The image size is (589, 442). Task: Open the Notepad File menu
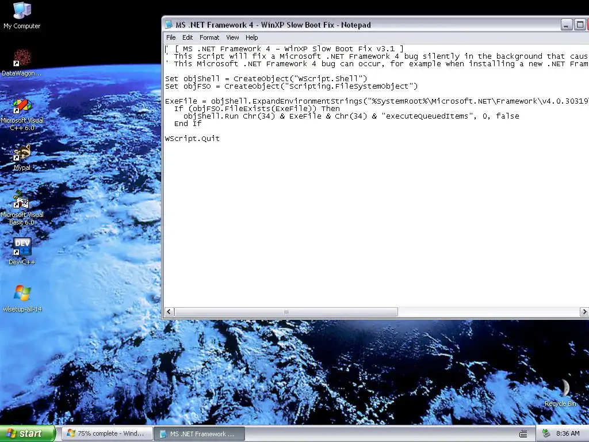click(x=171, y=37)
